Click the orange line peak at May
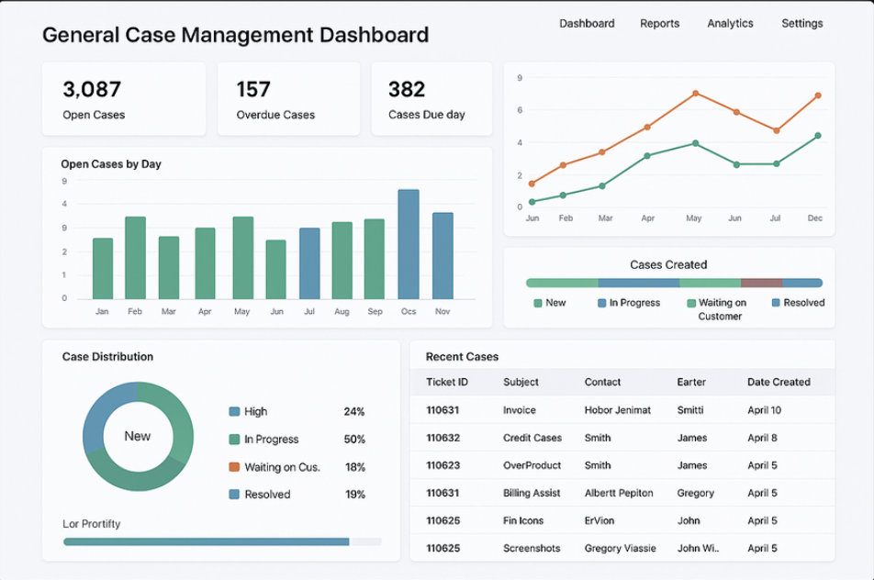The height and width of the screenshot is (580, 874). [695, 94]
